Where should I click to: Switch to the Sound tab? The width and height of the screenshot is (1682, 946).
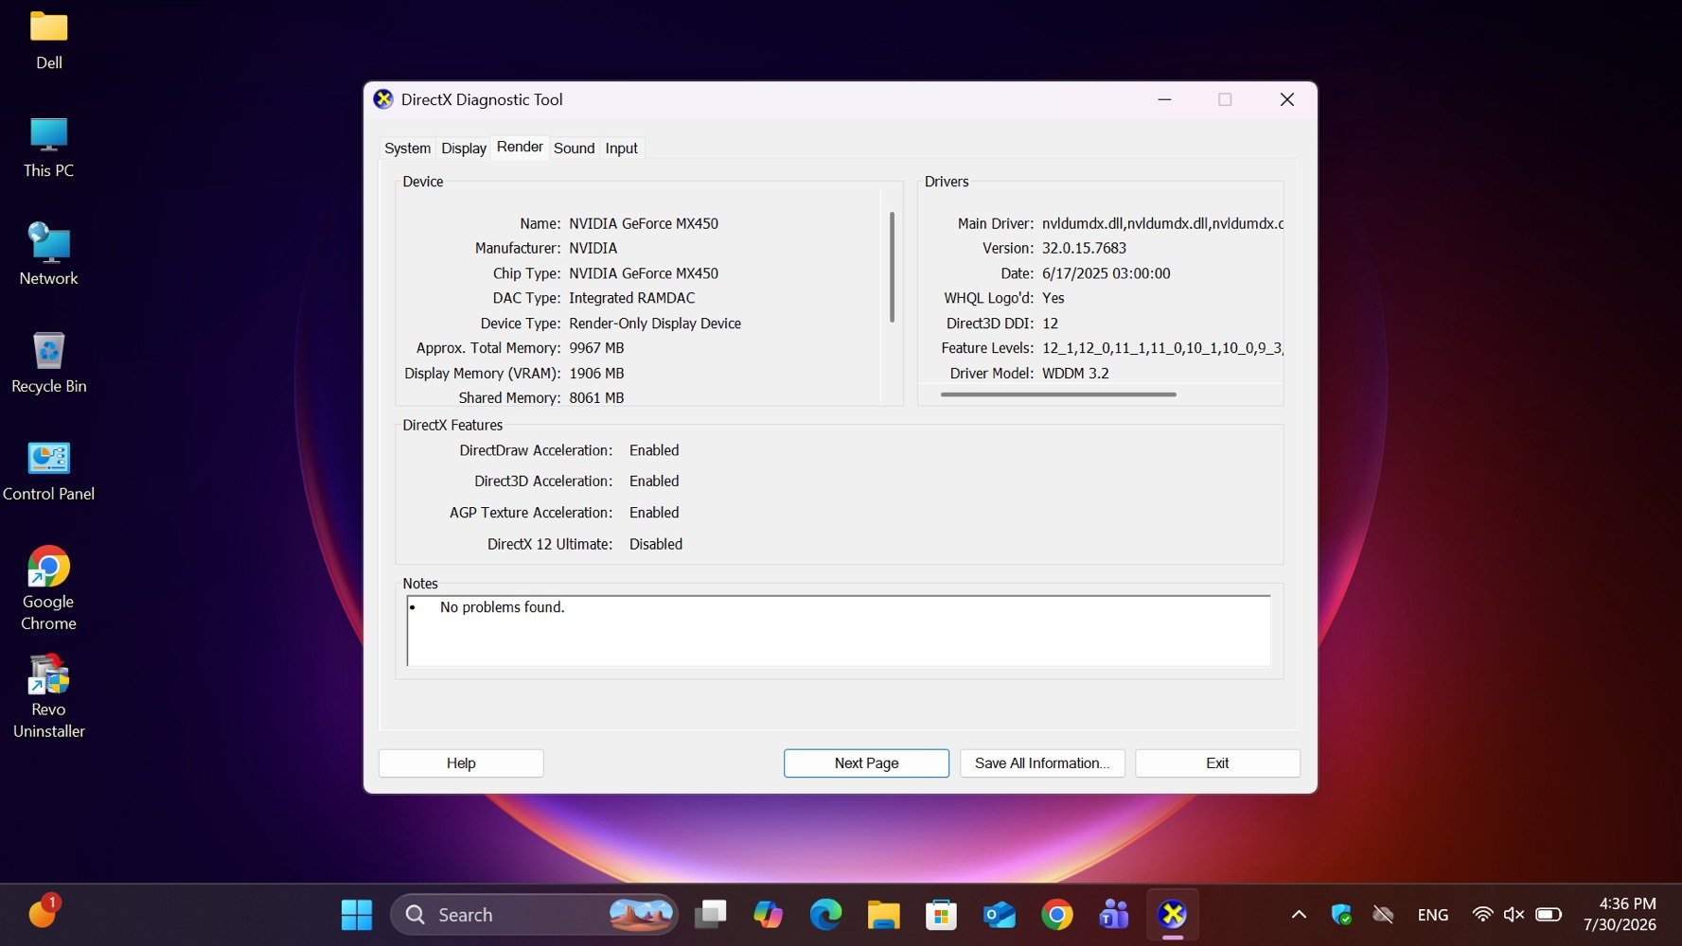575,149
